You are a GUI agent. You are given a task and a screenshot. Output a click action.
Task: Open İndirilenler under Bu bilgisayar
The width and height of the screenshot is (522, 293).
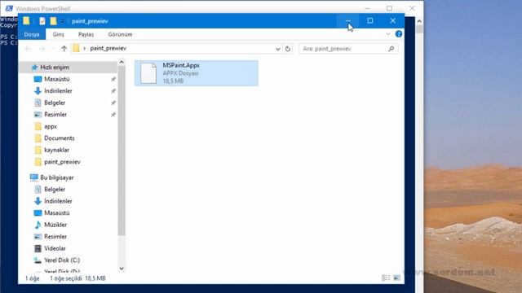(x=58, y=201)
